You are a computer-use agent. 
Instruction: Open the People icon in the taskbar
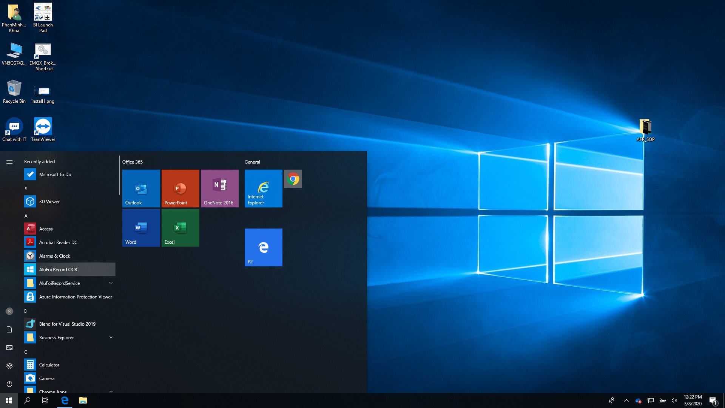pyautogui.click(x=611, y=400)
